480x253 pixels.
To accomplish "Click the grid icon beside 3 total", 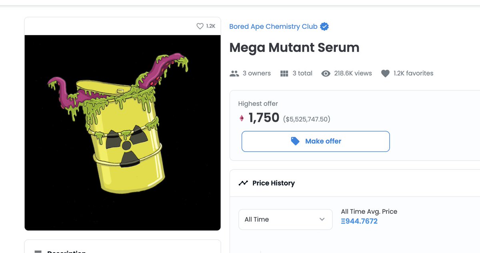I will (x=284, y=74).
